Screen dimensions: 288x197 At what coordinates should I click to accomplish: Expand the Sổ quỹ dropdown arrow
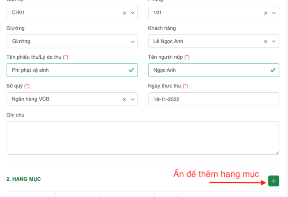tap(132, 99)
